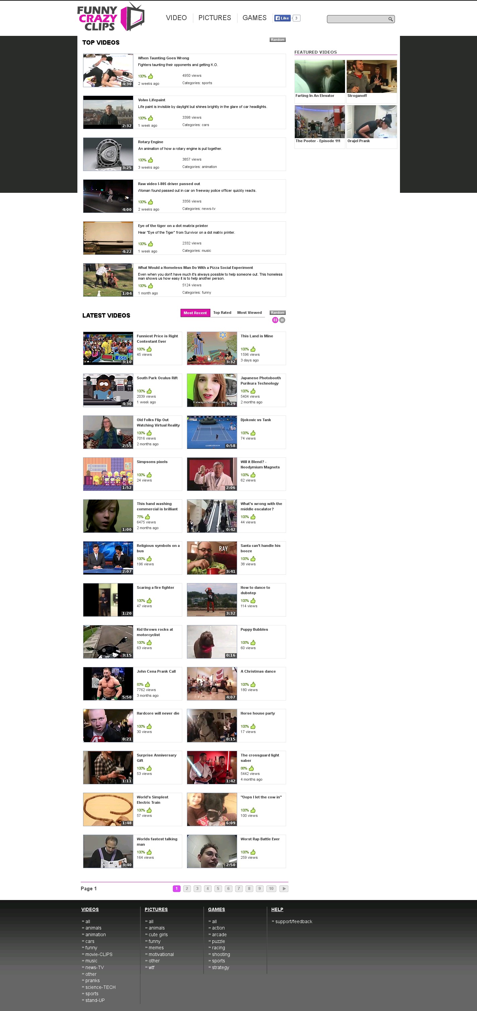Image resolution: width=477 pixels, height=1011 pixels.
Task: Open the cute girls pictures category
Action: (158, 935)
